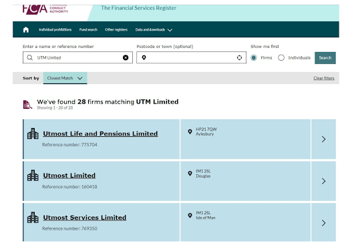Focus the postcode or town field
342x245 pixels.
click(191, 57)
